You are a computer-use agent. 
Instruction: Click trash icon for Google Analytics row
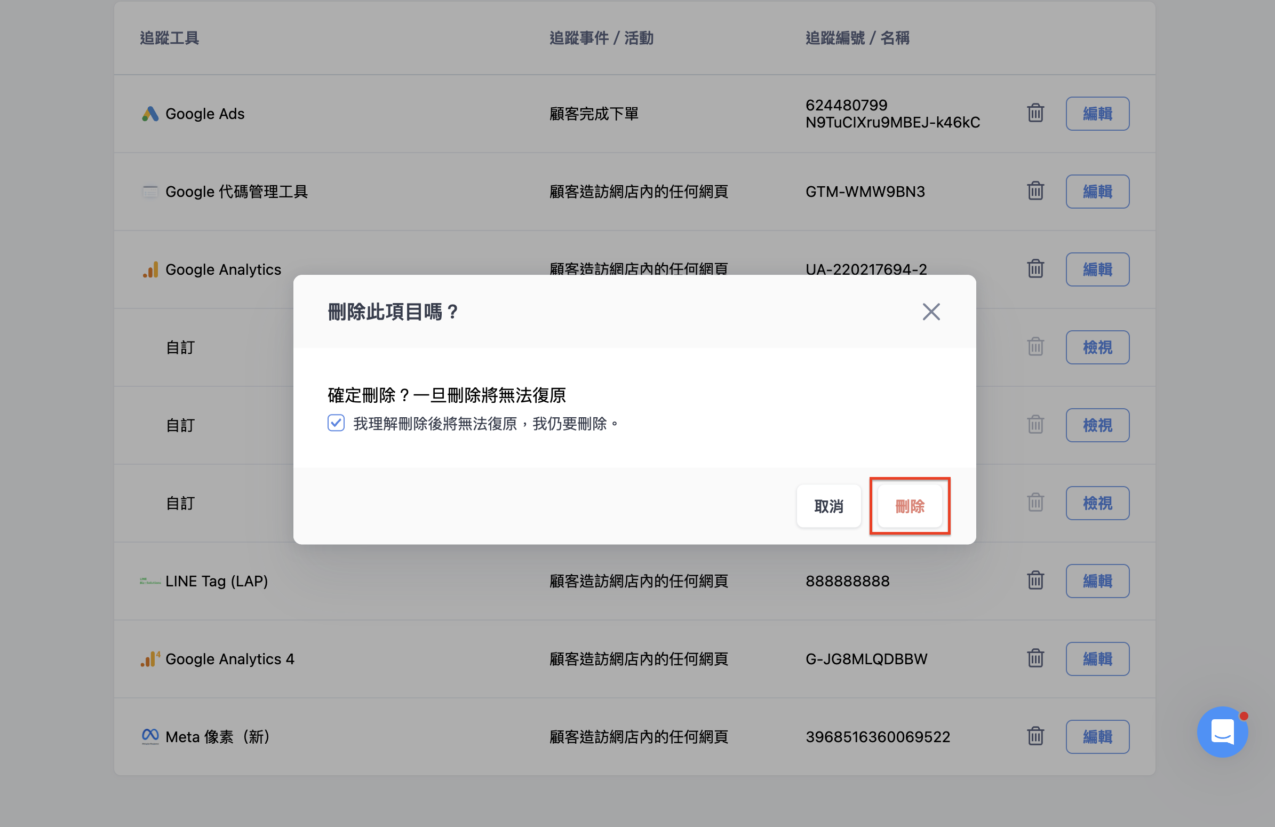(x=1035, y=268)
